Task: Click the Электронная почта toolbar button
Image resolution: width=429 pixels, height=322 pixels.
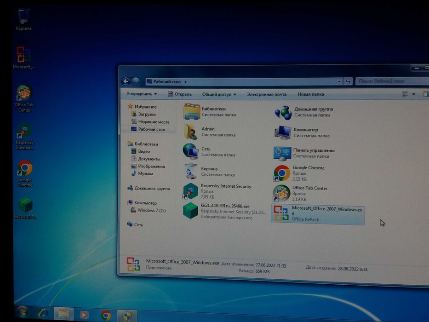Action: click(267, 94)
